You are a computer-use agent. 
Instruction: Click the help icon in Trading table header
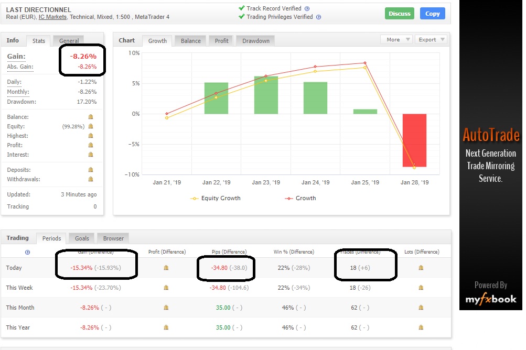coord(27,252)
